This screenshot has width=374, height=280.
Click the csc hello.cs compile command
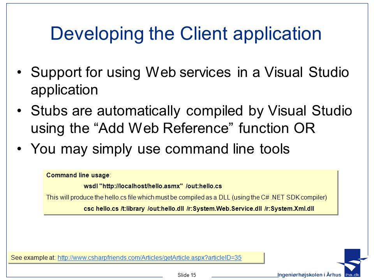[199, 208]
